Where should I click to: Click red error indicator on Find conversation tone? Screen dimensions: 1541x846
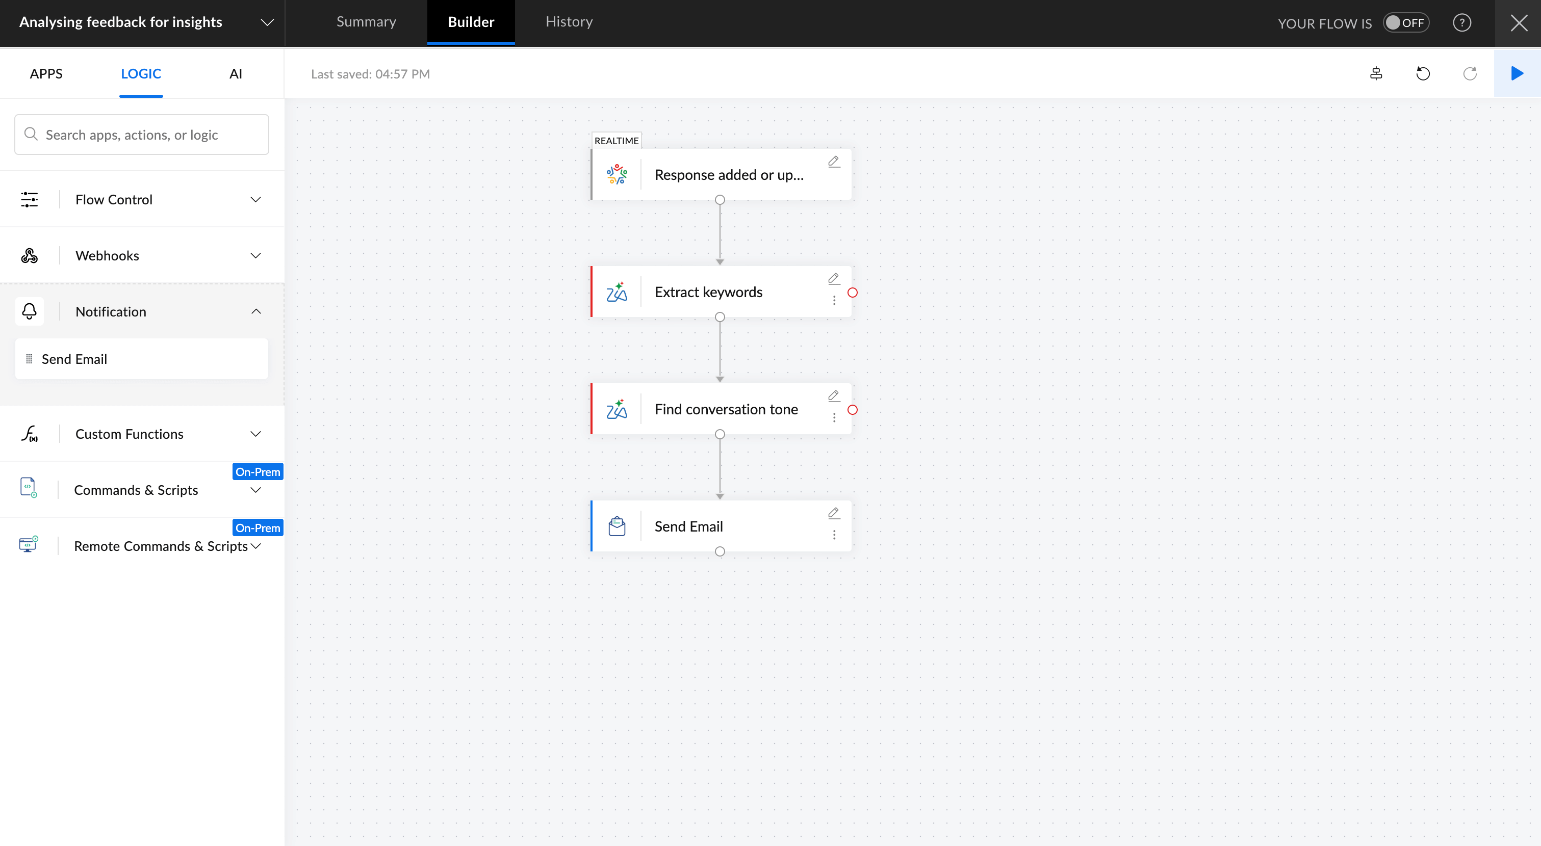tap(853, 410)
